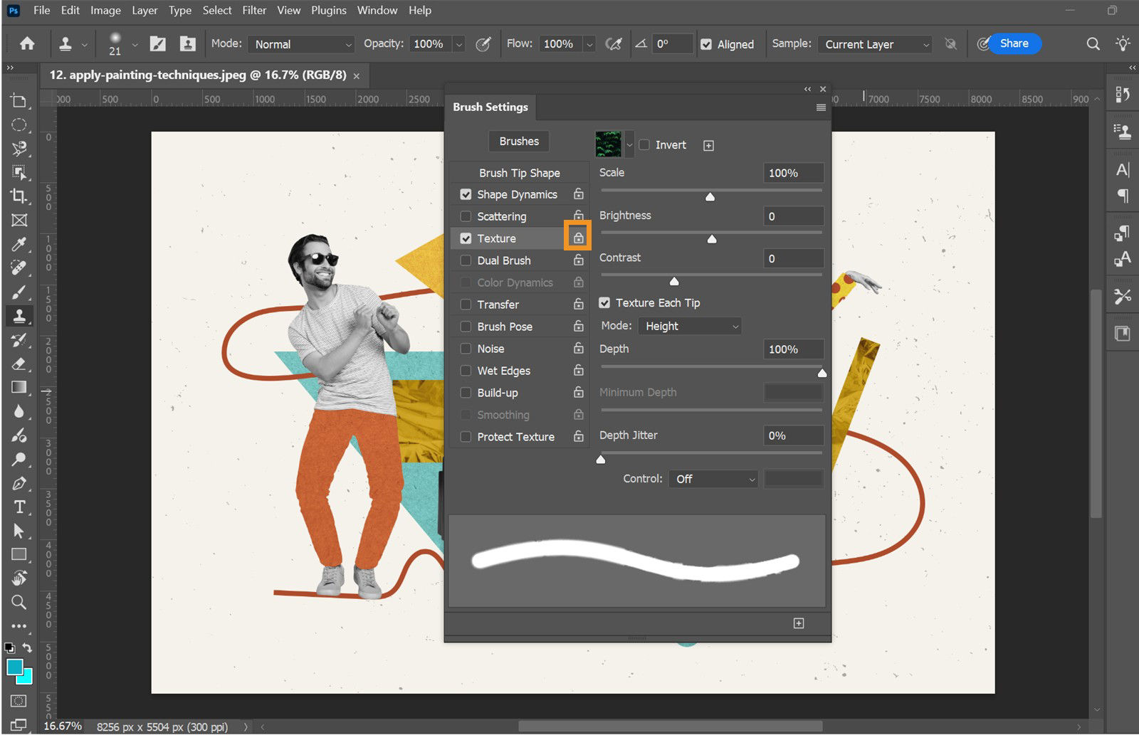Screen dimensions: 1139x735
Task: Uncheck Texture Each Tip
Action: [x=604, y=302]
